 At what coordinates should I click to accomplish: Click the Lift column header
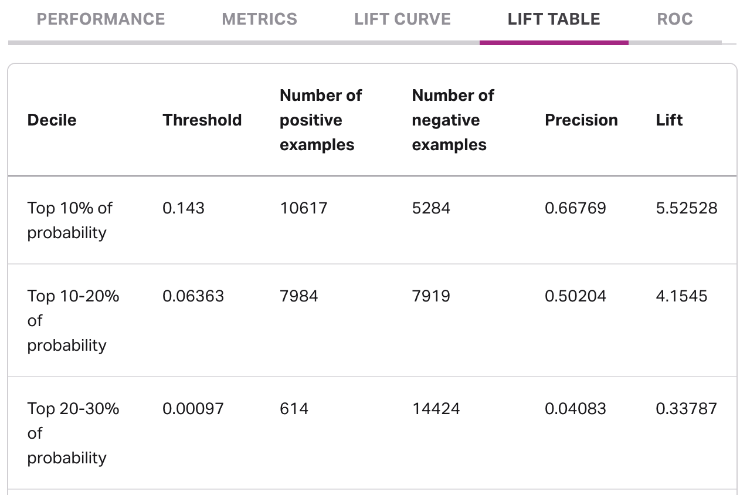click(x=670, y=120)
